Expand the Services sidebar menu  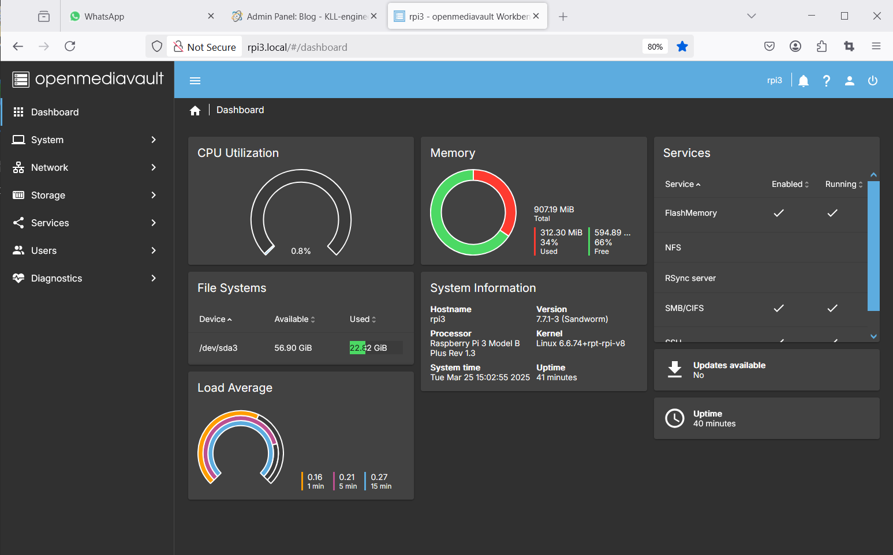coord(87,223)
